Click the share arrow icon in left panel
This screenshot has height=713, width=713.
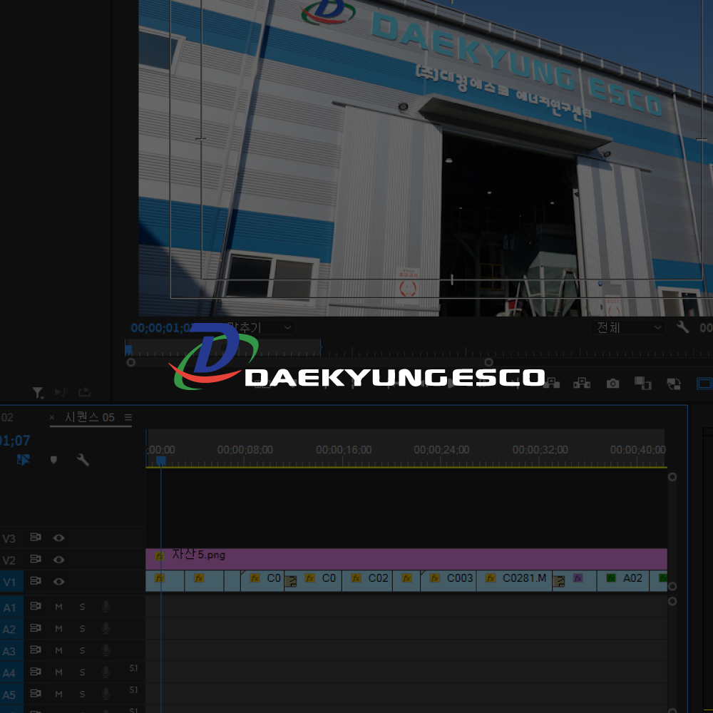click(x=84, y=392)
